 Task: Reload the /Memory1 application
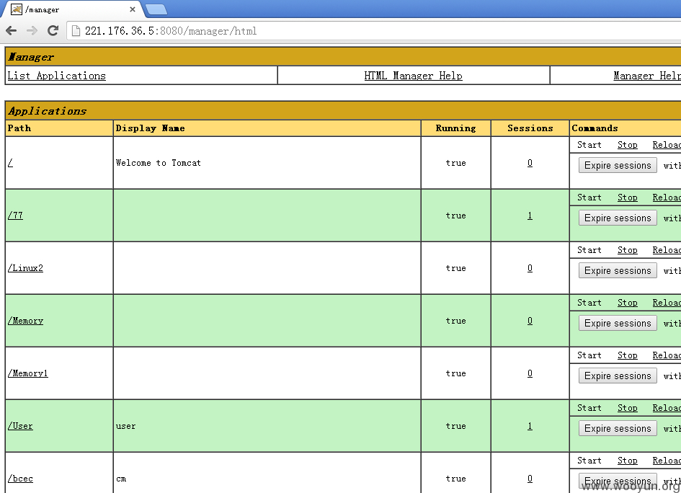[x=667, y=355]
